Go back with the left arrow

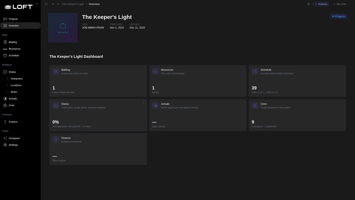coord(53,4)
